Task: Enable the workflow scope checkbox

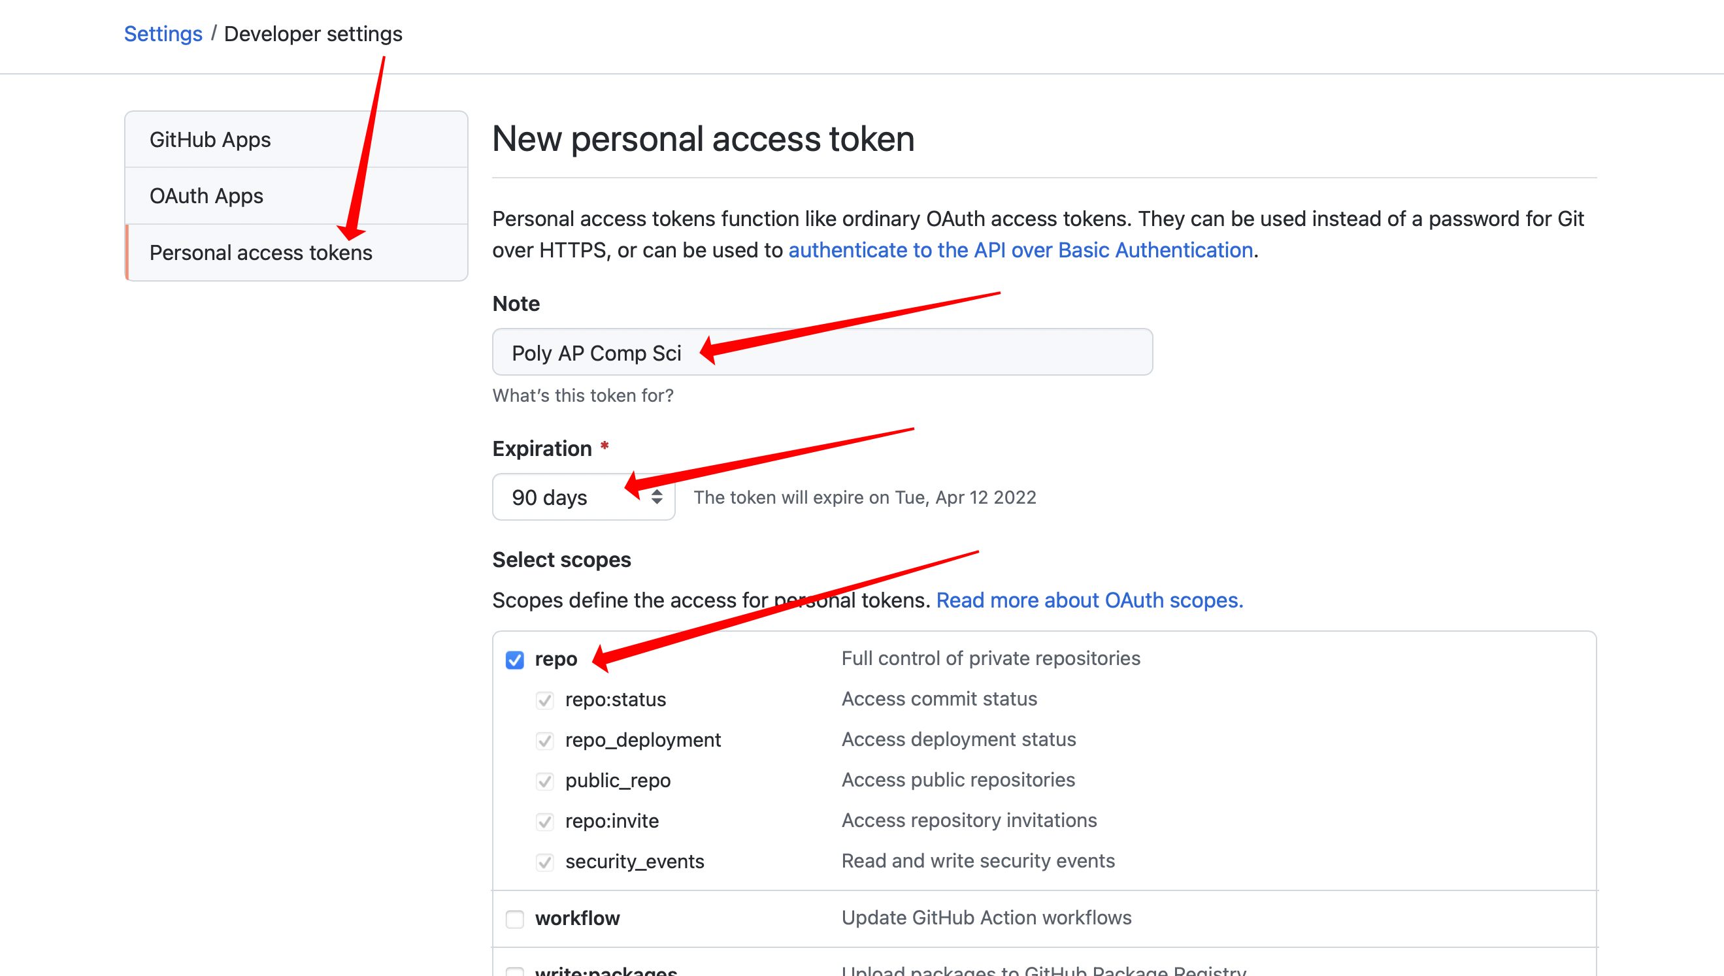Action: point(515,919)
